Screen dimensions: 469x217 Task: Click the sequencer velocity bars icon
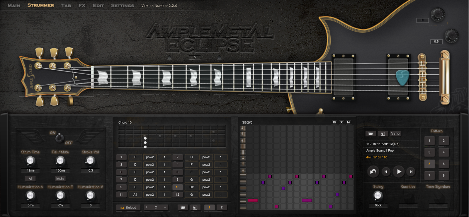[349, 122]
